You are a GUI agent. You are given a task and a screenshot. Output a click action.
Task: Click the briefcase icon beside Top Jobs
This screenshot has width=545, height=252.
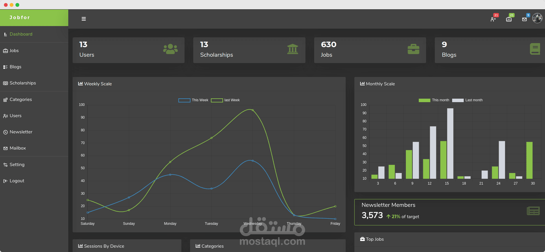pyautogui.click(x=362, y=239)
